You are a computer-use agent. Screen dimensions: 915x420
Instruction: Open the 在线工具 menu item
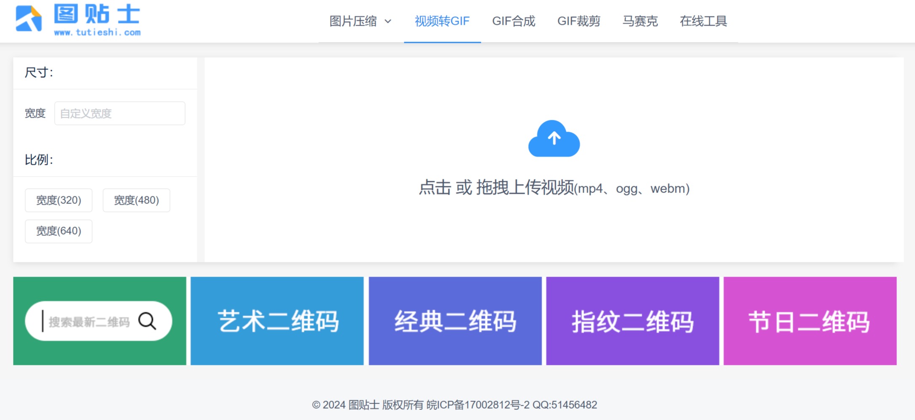(704, 21)
